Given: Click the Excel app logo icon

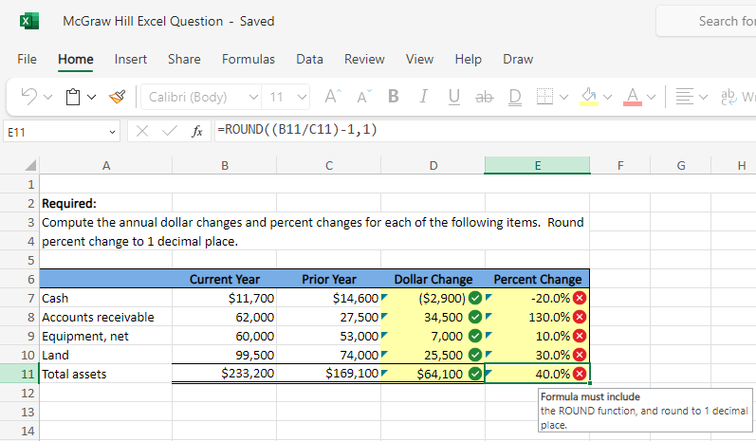Looking at the screenshot, I should (x=29, y=21).
